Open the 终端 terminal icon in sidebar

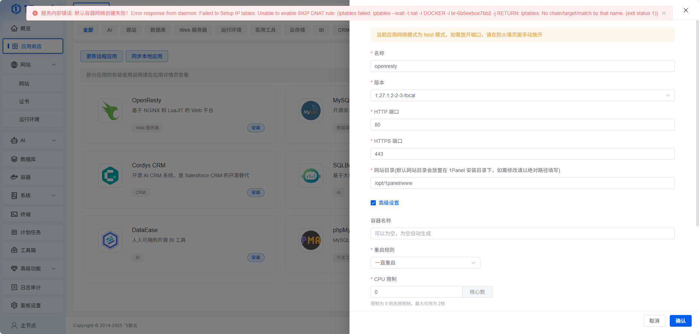14,215
